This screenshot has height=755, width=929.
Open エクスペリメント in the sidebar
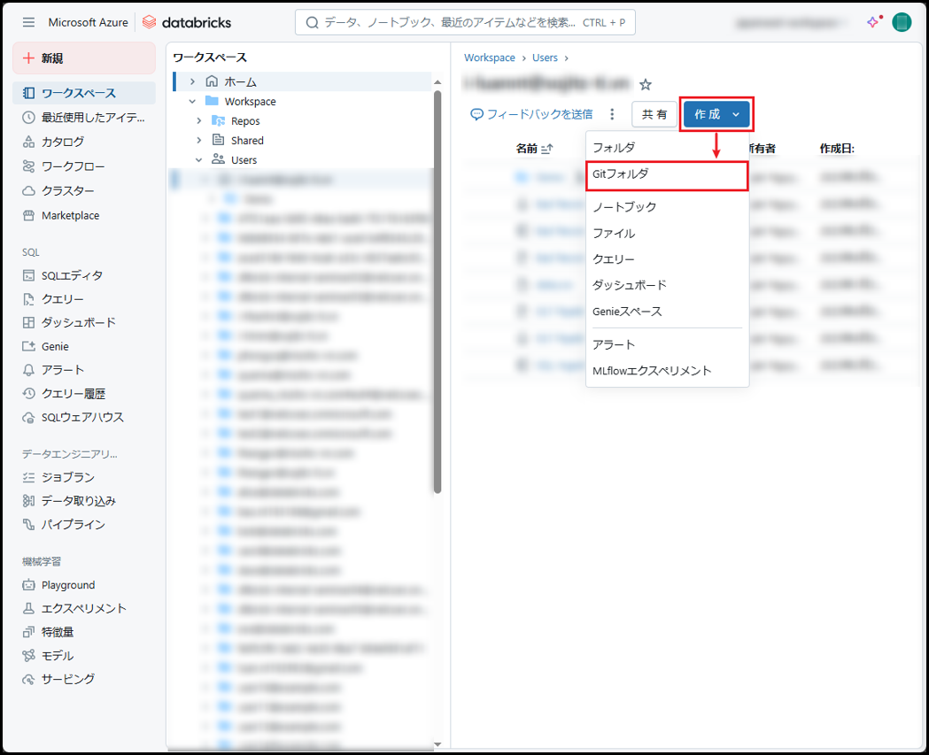[x=84, y=609]
